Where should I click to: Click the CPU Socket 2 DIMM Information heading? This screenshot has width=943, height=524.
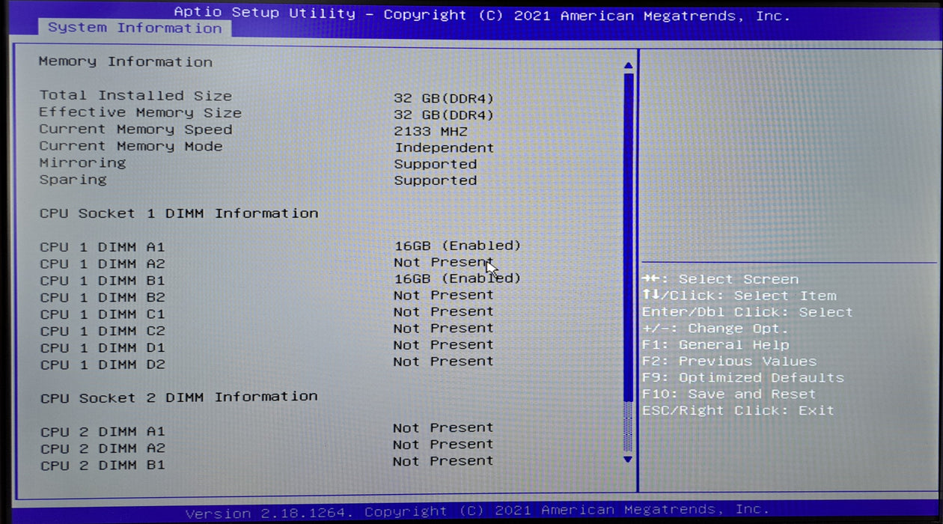(179, 397)
